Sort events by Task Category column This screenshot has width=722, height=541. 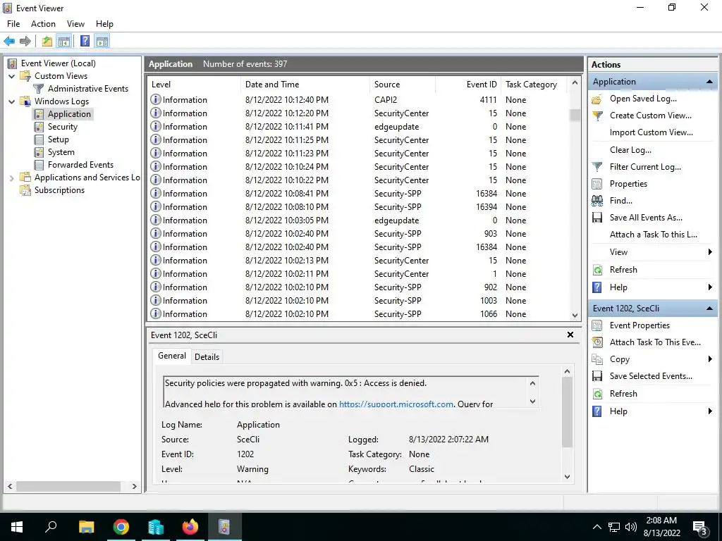534,85
